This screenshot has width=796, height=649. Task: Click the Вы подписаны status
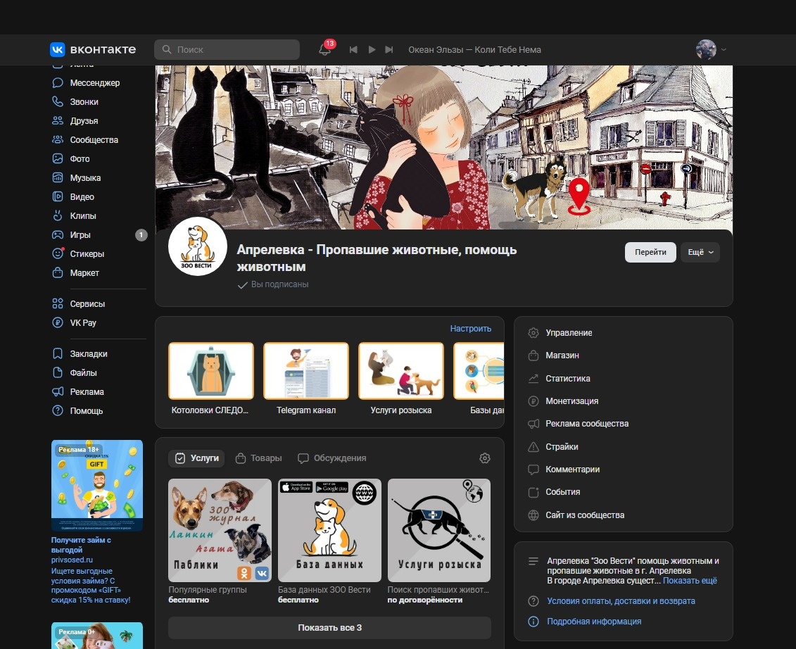273,284
